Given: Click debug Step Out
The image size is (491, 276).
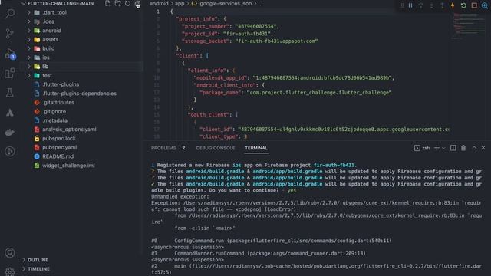Looking at the screenshot, I should tap(442, 5).
